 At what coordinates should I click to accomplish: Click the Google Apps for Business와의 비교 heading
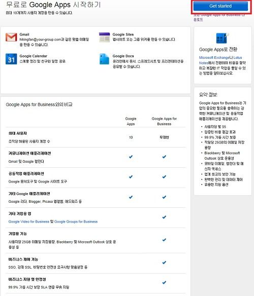[39, 104]
